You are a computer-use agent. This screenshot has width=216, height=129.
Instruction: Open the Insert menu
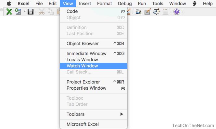(85, 4)
